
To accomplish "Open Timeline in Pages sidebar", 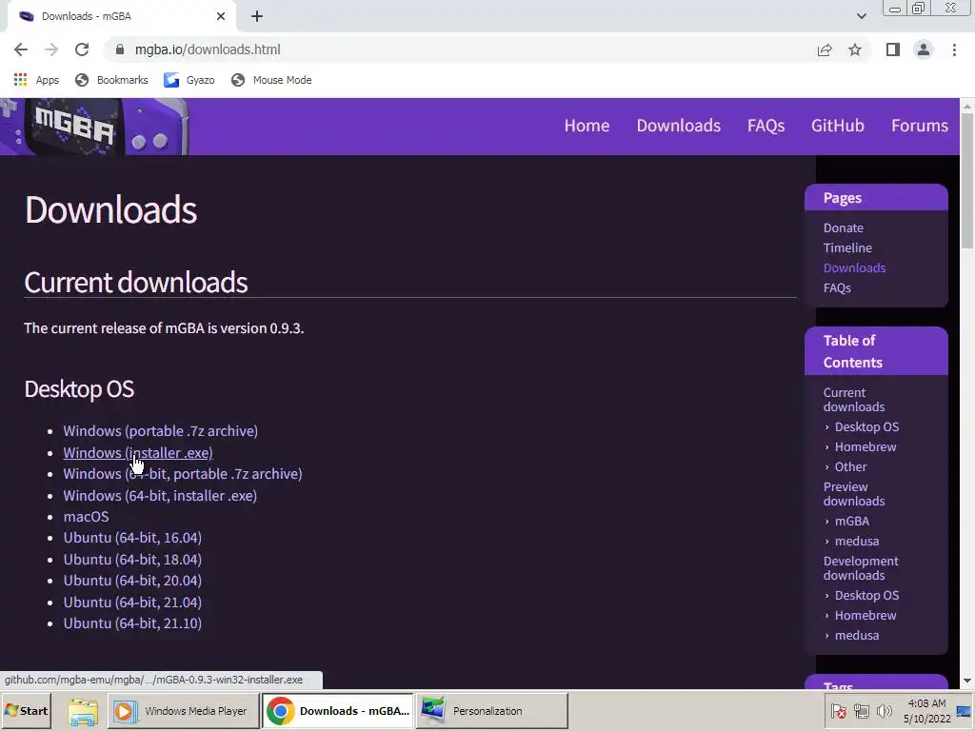I will 847,248.
